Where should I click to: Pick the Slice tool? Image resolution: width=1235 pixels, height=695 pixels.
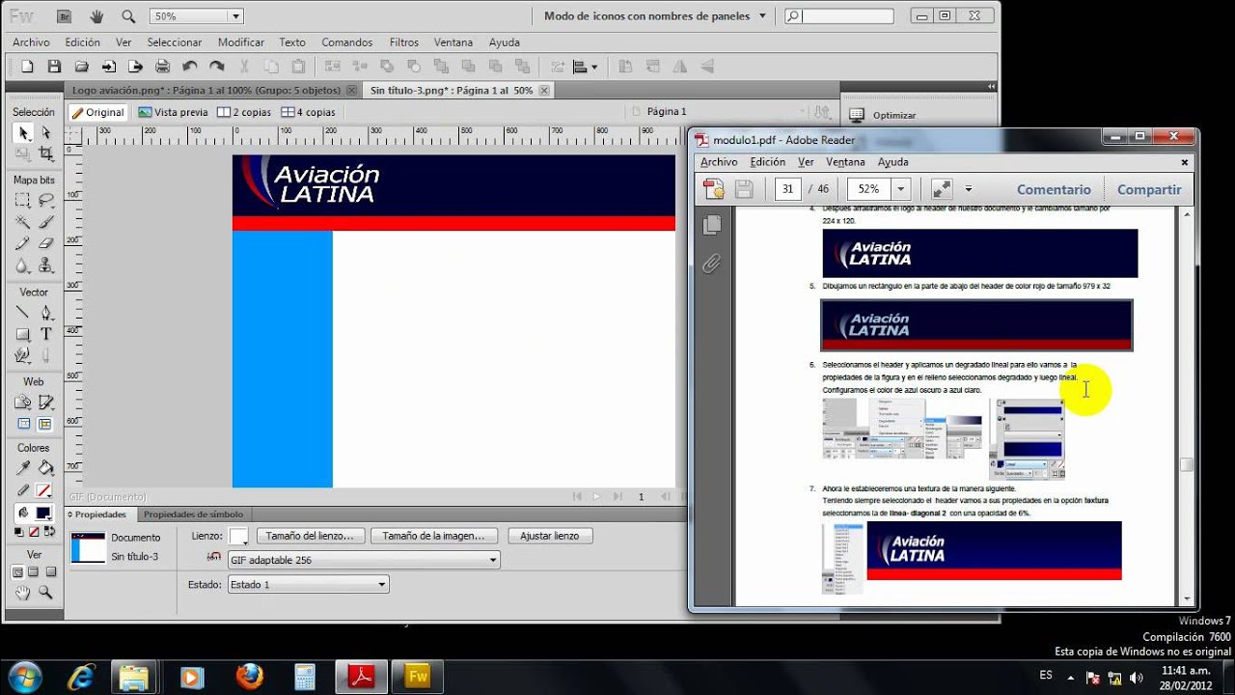click(45, 403)
